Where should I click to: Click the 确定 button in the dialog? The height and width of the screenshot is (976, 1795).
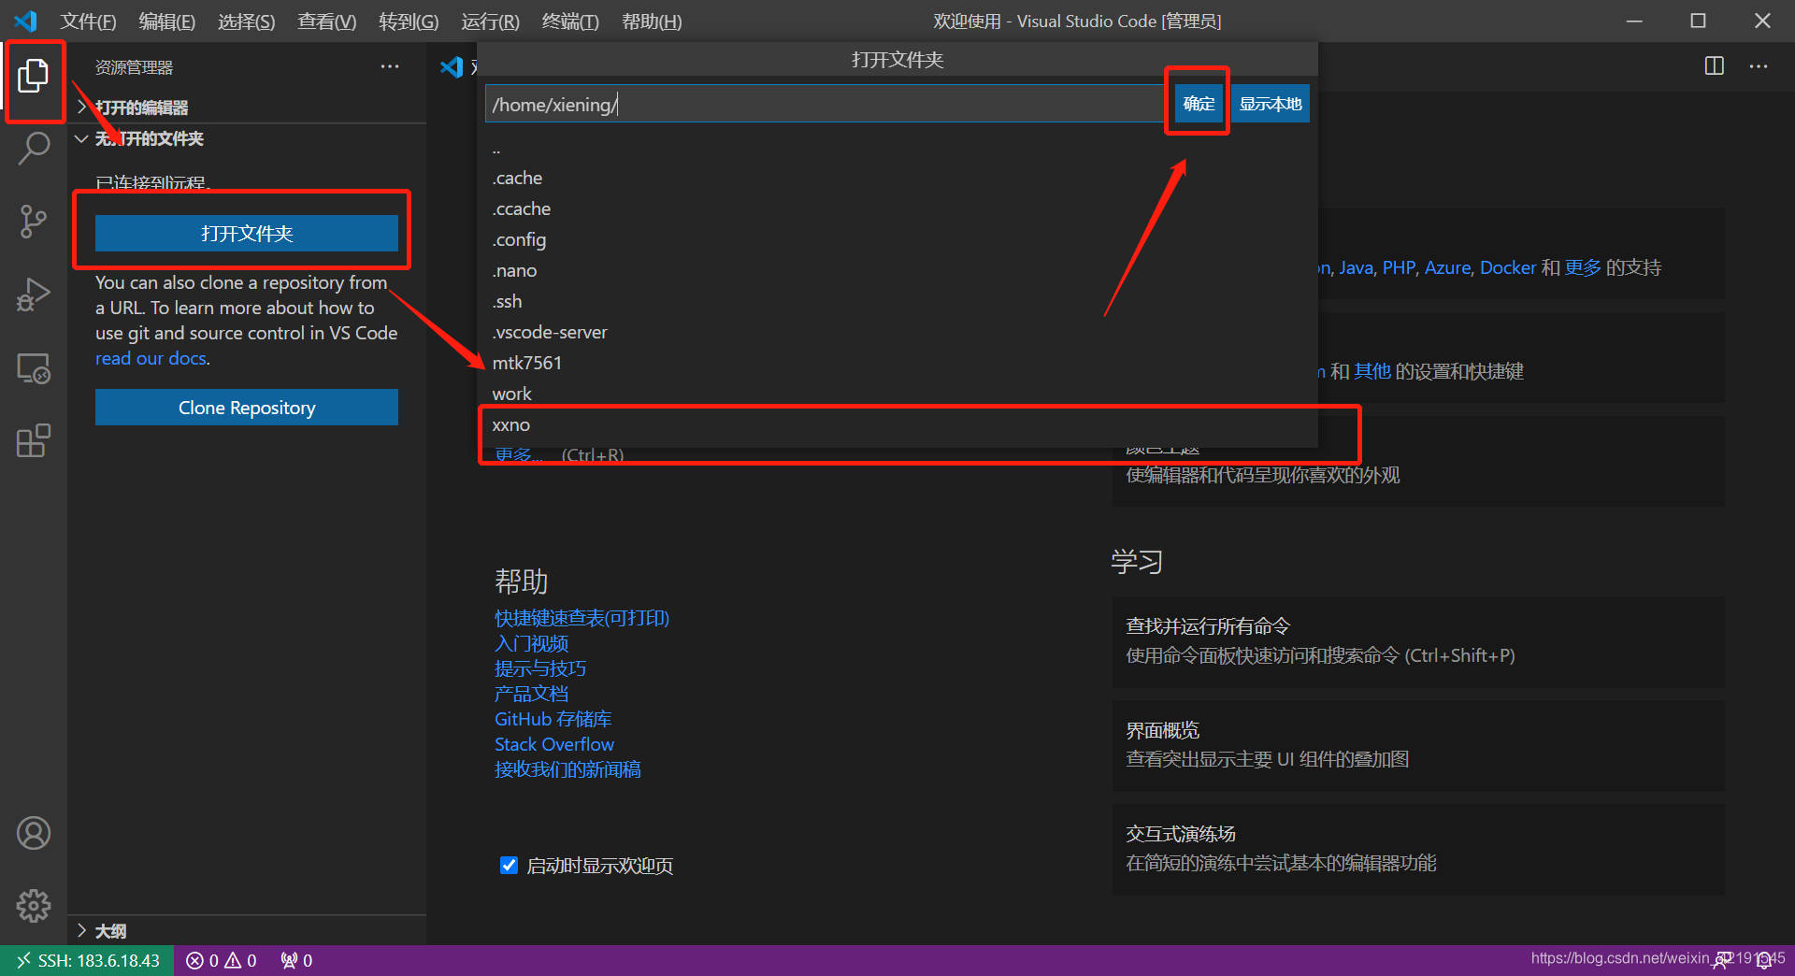1198,103
